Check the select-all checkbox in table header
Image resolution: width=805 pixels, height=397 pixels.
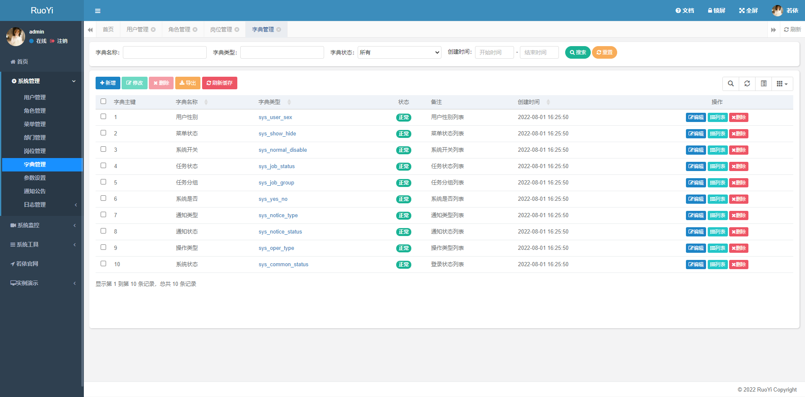(x=104, y=101)
